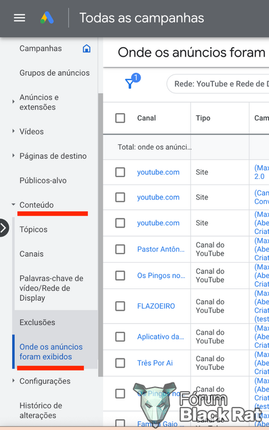Screen dimensions: 269x430
Task: Click the Rede: YouTube e Rede filter chip
Action: [x=218, y=84]
